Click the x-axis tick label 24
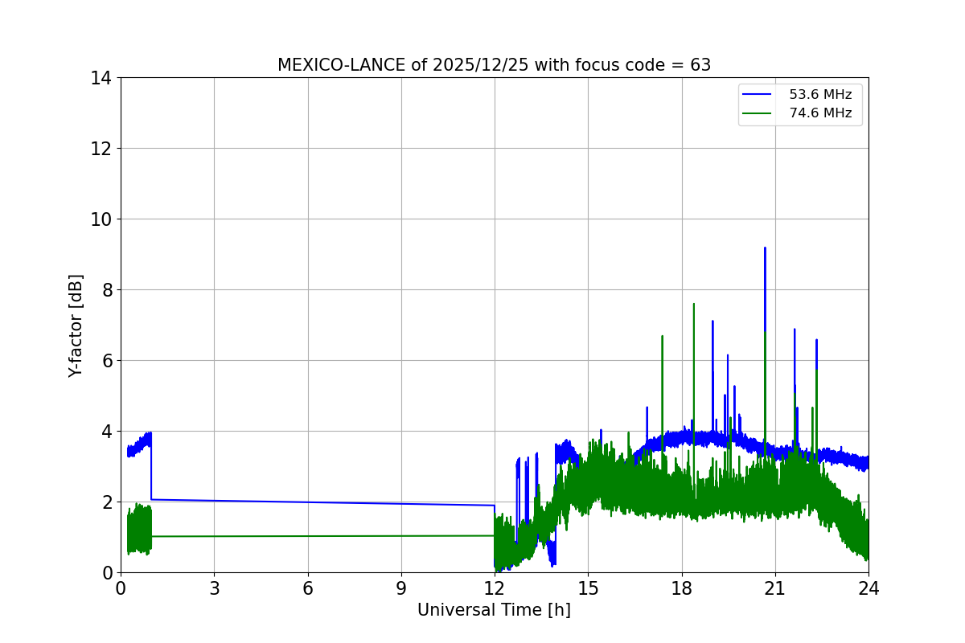Screen dimensions: 965x643 [868, 588]
